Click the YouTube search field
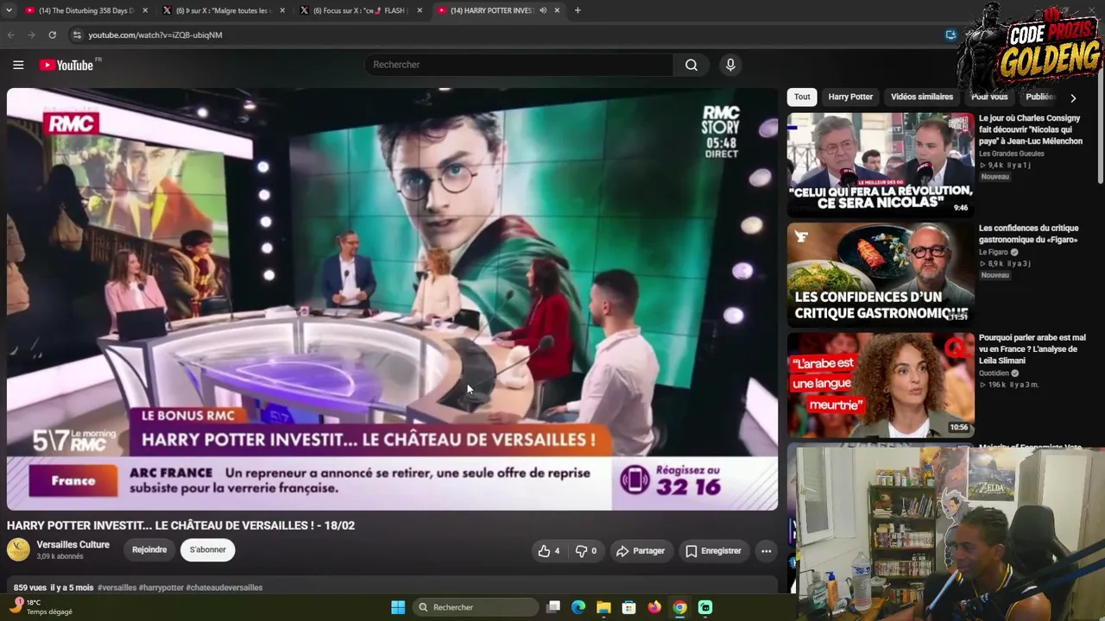This screenshot has height=621, width=1105. [520, 65]
